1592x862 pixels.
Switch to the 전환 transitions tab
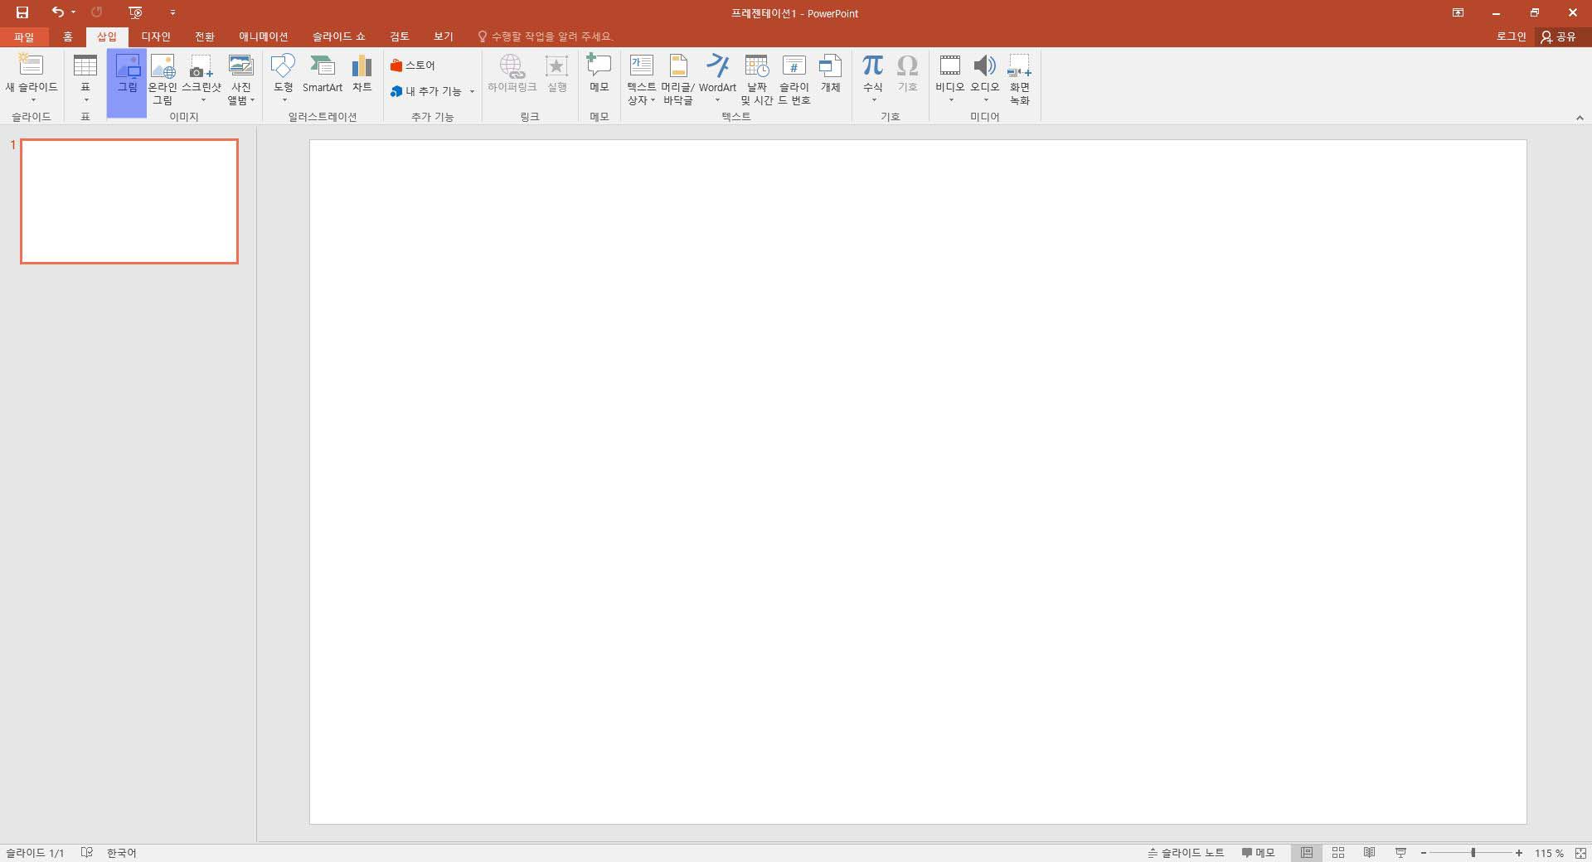click(204, 36)
